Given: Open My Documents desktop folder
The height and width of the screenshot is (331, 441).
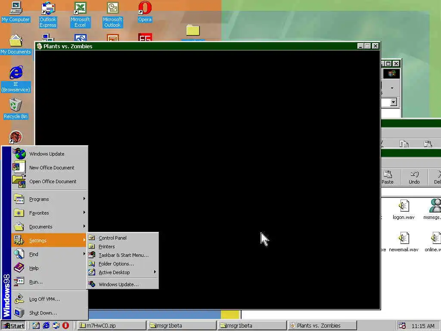Looking at the screenshot, I should (x=16, y=44).
